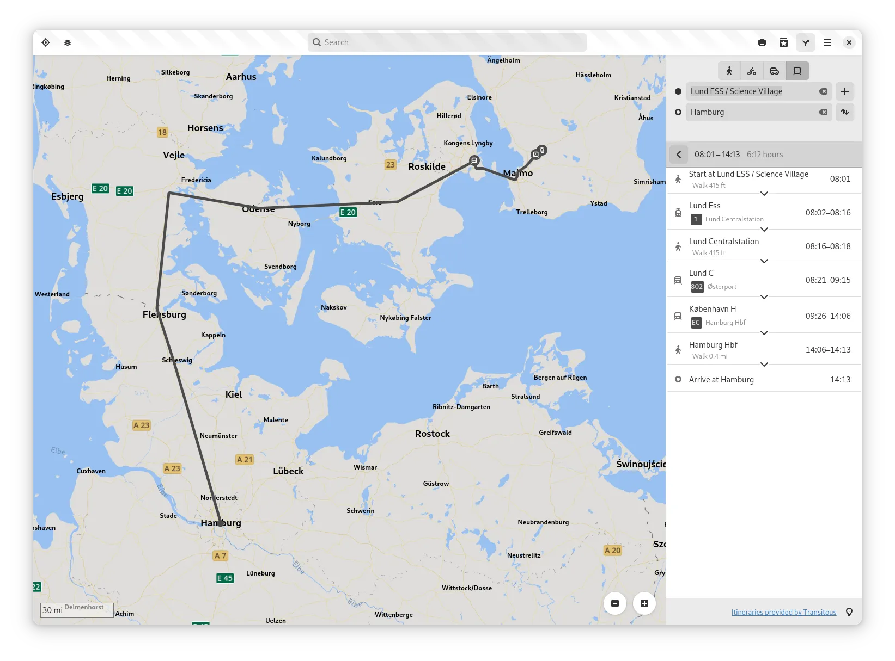Click the 08:01 – 14:13 itinerary header
Image resolution: width=895 pixels, height=661 pixels.
coord(717,155)
